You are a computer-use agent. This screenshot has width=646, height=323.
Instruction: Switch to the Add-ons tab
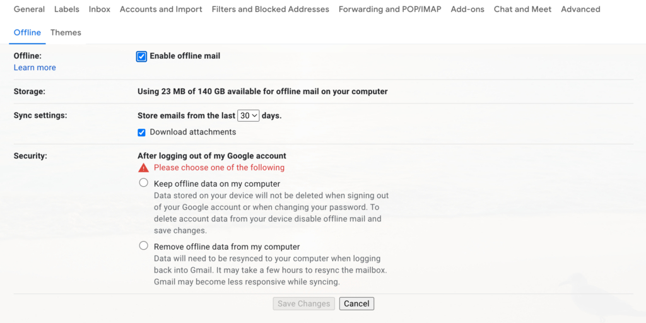pos(467,9)
